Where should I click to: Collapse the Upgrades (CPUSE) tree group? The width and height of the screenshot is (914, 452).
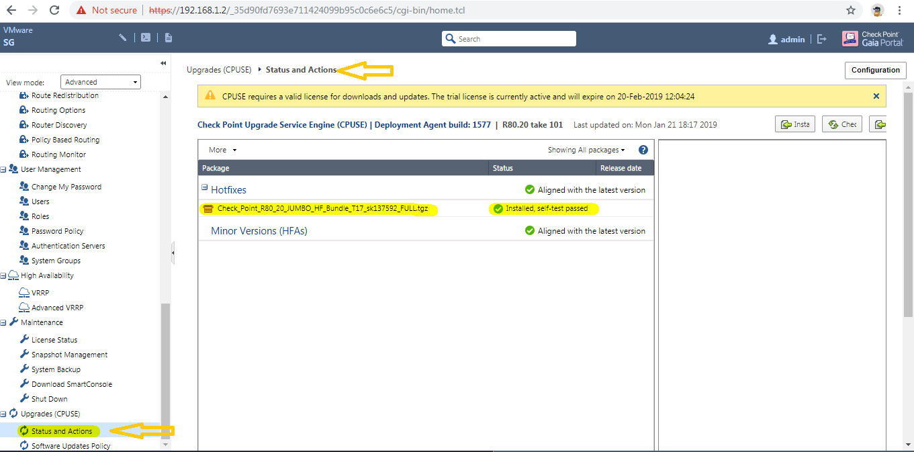point(4,414)
